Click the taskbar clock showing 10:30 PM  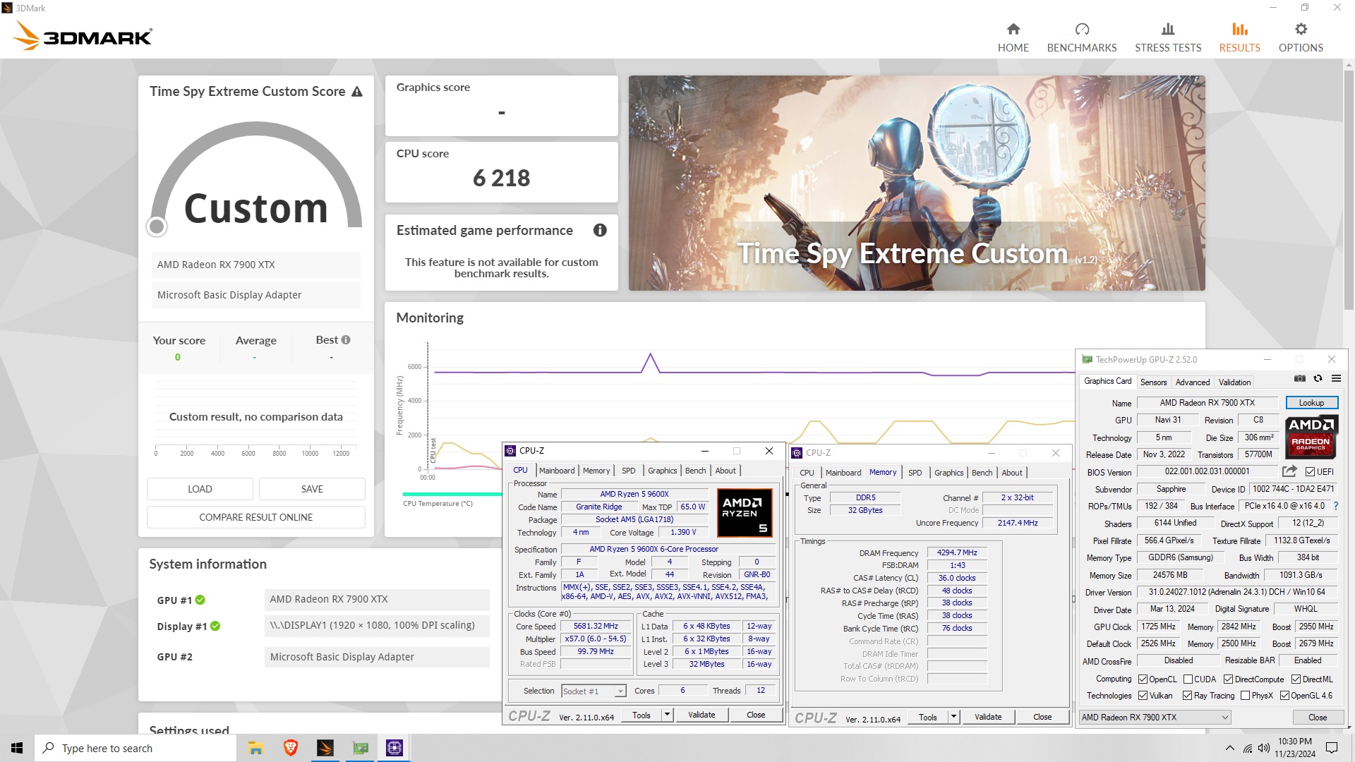click(x=1294, y=748)
